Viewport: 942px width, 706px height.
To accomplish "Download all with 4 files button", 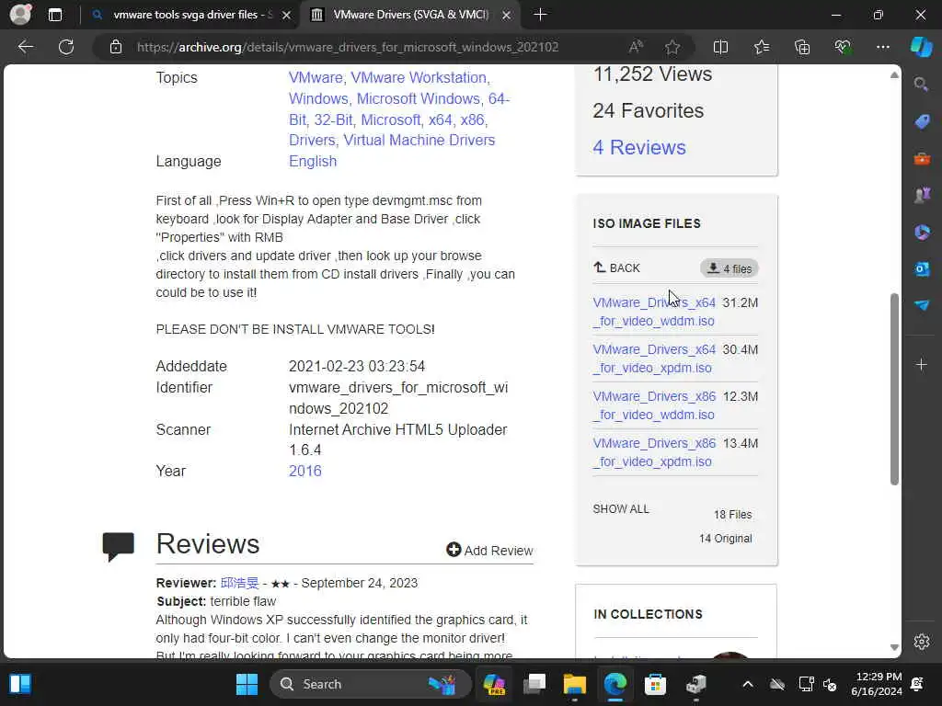I will coord(729,268).
